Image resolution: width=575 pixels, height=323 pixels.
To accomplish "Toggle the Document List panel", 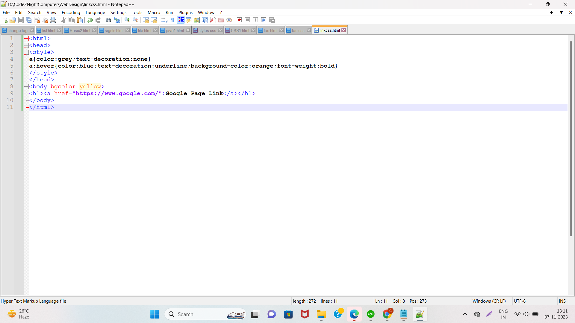I will point(205,20).
